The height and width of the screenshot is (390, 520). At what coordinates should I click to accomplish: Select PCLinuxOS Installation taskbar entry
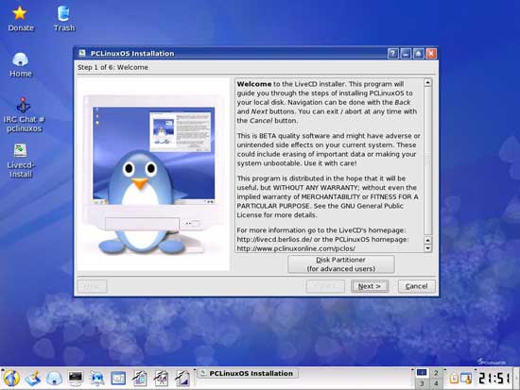click(x=248, y=373)
